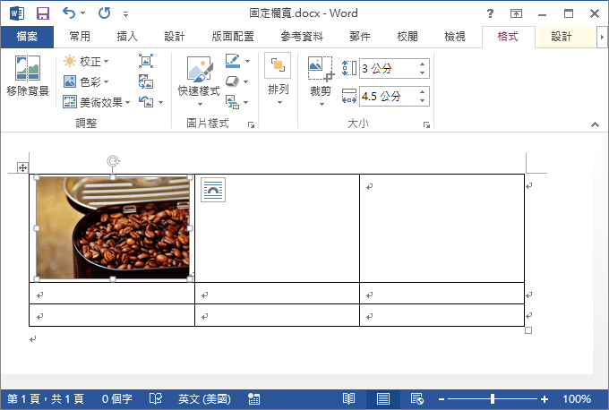Open the 美術效果 artistic effects dropdown

[97, 102]
